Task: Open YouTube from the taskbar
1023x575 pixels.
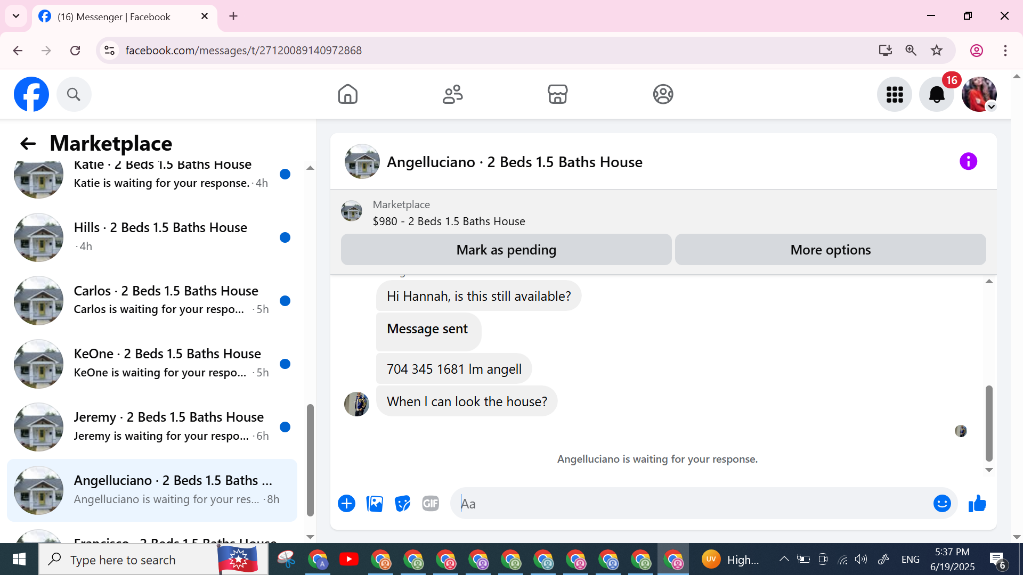Action: point(348,560)
